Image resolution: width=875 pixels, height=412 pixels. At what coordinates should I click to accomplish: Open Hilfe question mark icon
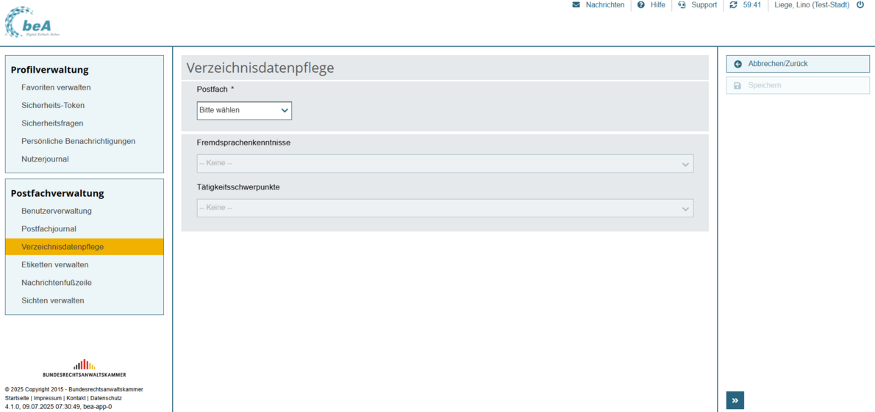pyautogui.click(x=641, y=5)
